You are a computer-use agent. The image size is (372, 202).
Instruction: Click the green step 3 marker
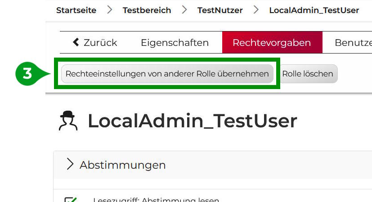click(x=28, y=74)
